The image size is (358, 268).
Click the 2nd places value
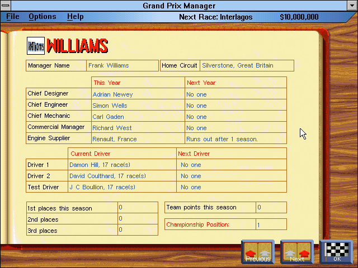coord(121,218)
